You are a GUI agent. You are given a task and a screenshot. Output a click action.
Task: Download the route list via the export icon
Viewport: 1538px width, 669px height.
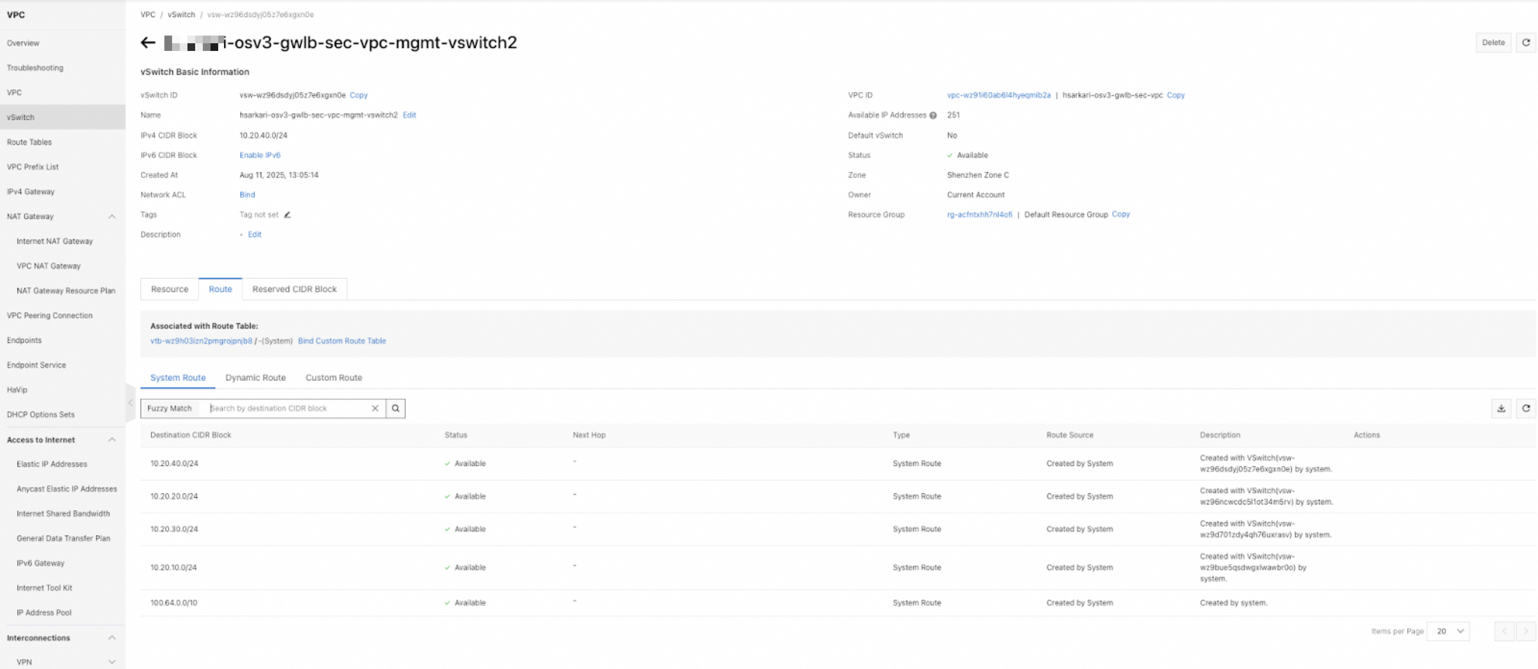pos(1501,409)
